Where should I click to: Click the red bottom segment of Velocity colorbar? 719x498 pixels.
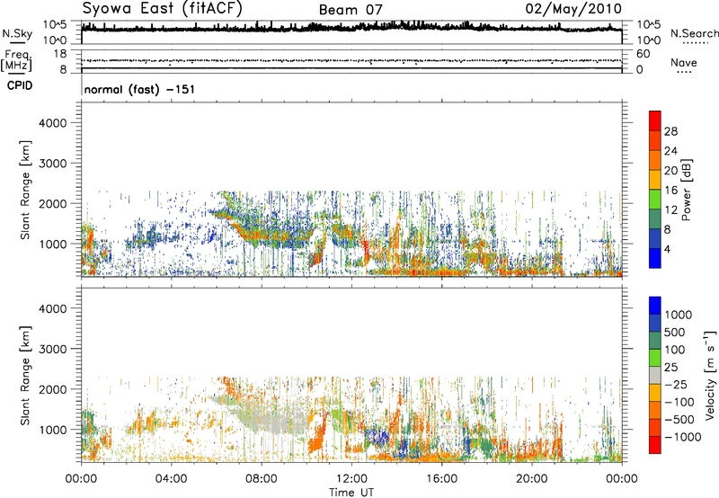[x=655, y=445]
